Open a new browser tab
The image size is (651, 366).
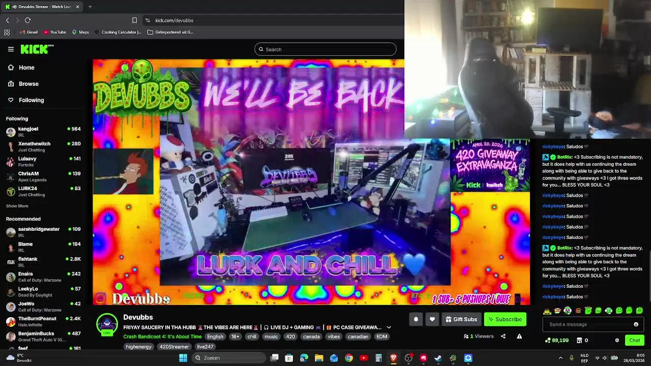pos(90,7)
